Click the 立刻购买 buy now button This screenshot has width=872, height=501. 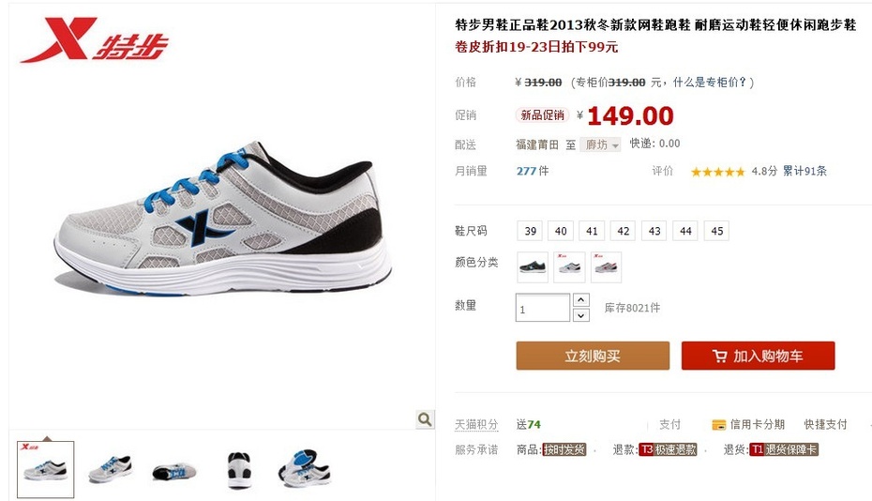pos(593,356)
